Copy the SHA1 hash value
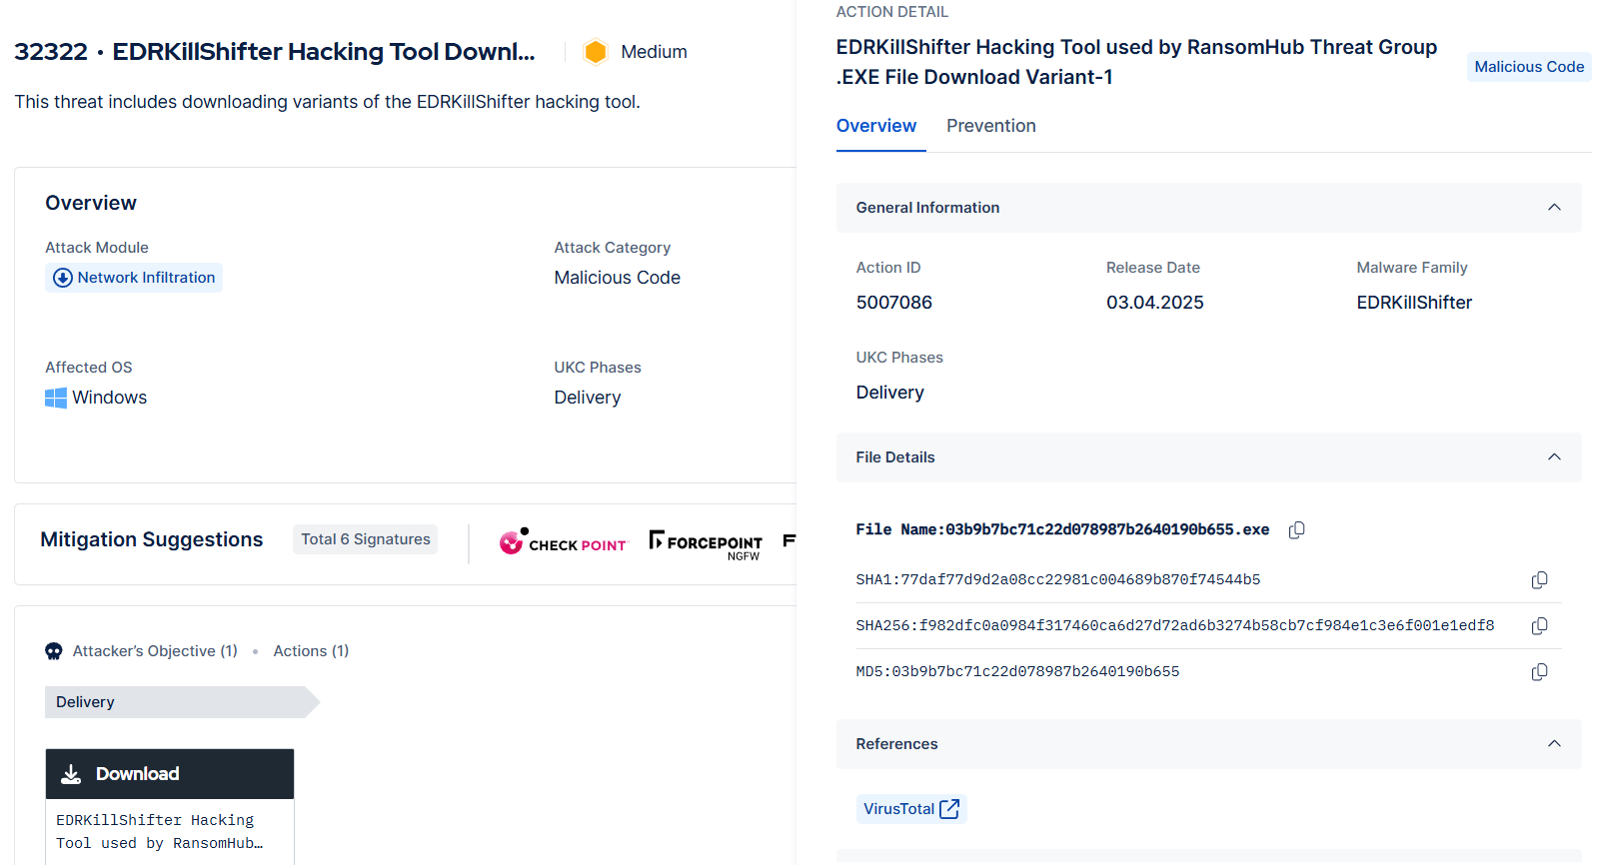Viewport: 1599px width, 865px height. point(1539,580)
